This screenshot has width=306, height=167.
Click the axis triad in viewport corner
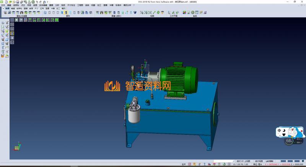pyautogui.click(x=17, y=147)
